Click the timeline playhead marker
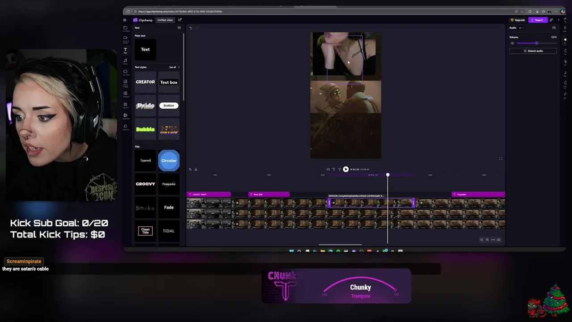Viewport: 572px width, 322px height. (x=387, y=175)
